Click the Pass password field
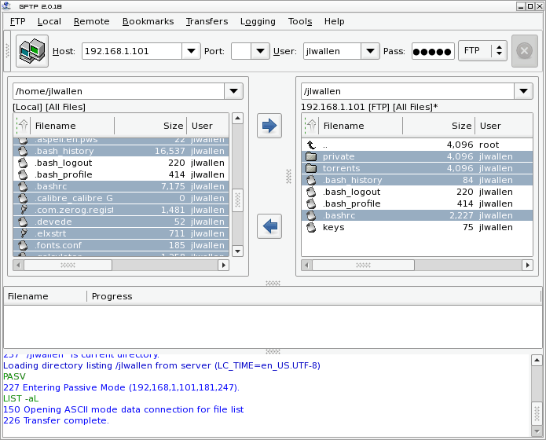The image size is (546, 440). click(433, 51)
